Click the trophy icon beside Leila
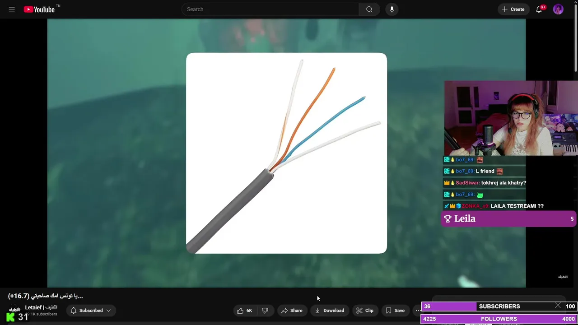 click(x=447, y=219)
